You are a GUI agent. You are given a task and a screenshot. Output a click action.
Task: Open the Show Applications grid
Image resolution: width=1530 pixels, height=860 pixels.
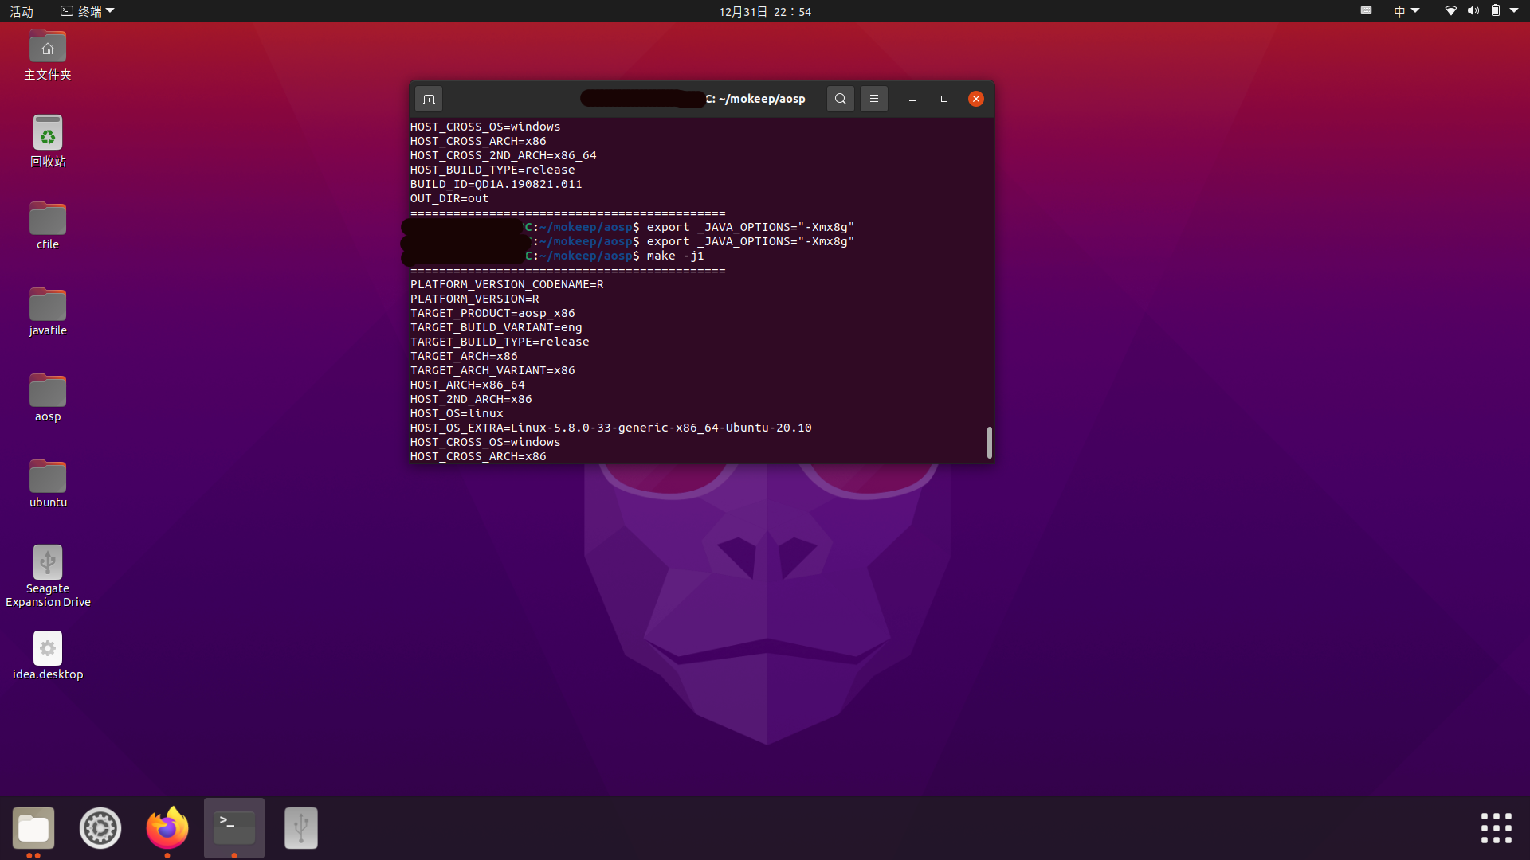[x=1497, y=828]
